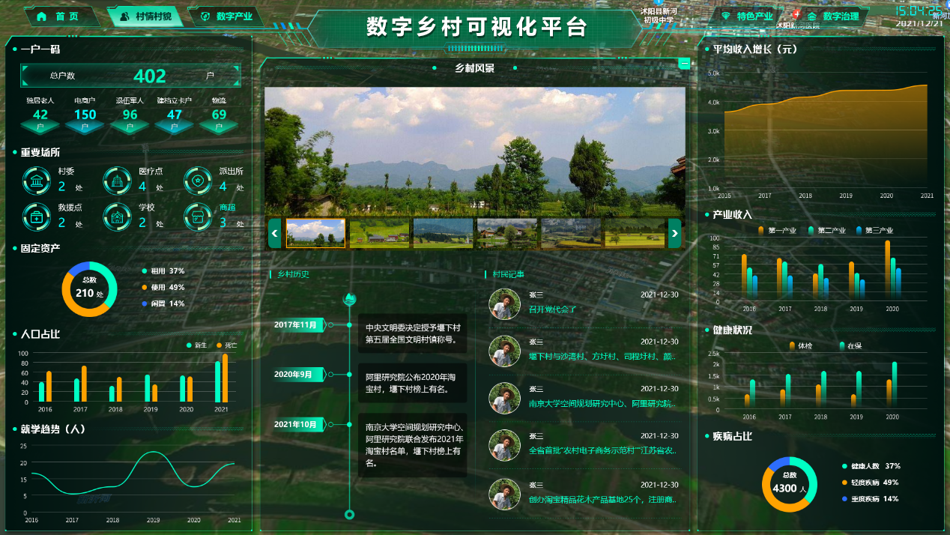950x535 pixels.
Task: Click the circle at bottom of history timeline
Action: (x=348, y=514)
